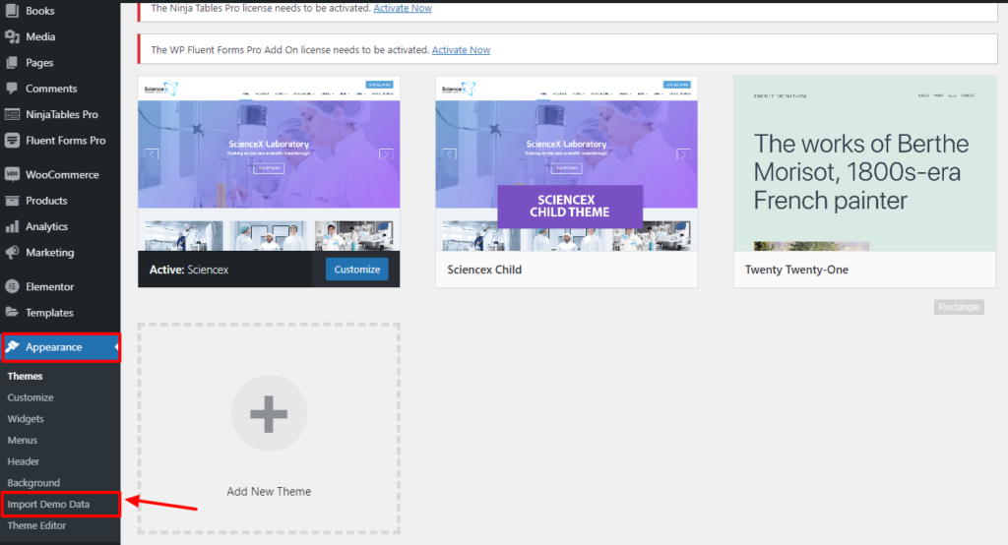Click the NinjaTables Pro table icon
Screen dimensions: 1008x545
pyautogui.click(x=12, y=114)
